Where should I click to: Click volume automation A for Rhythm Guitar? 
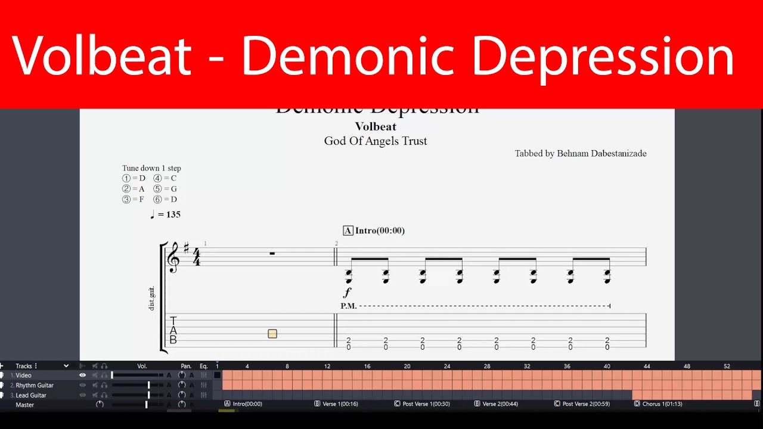169,385
